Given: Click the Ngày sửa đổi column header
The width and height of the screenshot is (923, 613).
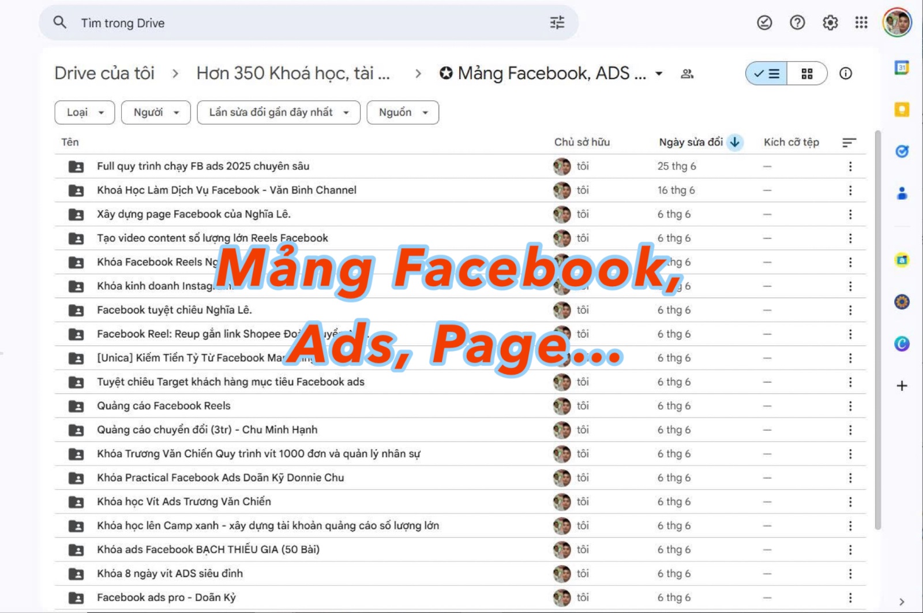Looking at the screenshot, I should tap(691, 142).
